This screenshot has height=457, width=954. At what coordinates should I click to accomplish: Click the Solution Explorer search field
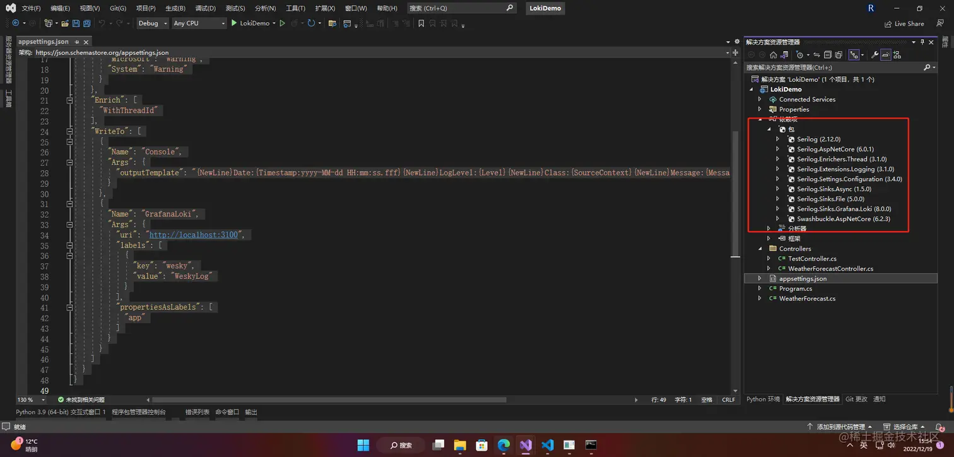tap(840, 68)
